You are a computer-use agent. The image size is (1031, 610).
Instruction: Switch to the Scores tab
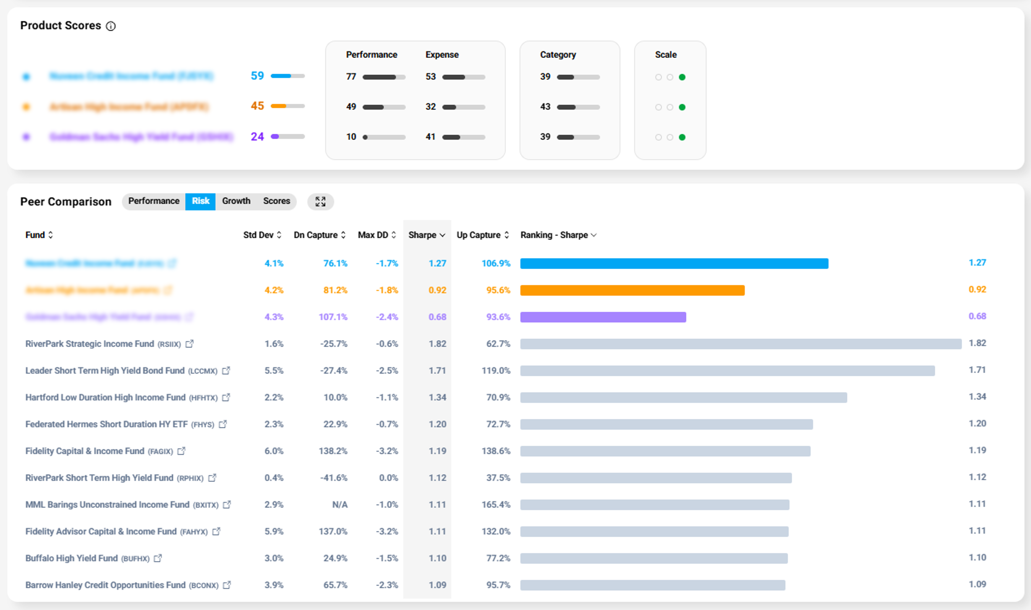pos(276,201)
